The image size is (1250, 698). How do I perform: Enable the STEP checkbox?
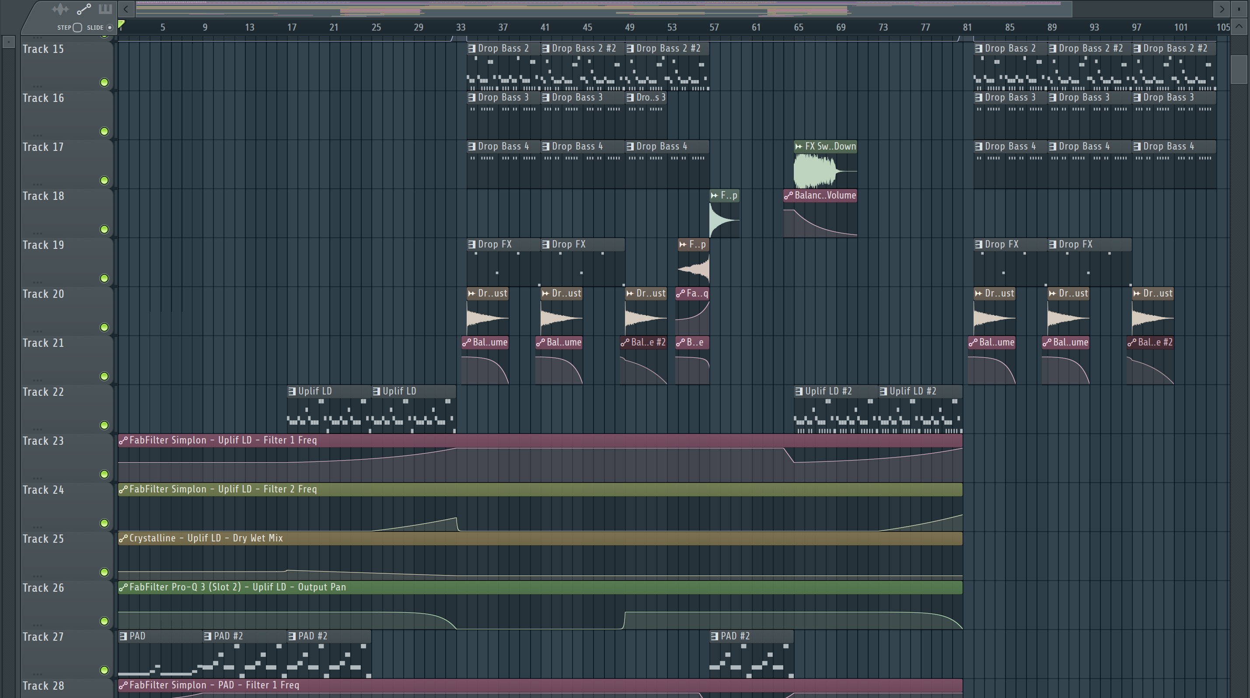coord(77,28)
